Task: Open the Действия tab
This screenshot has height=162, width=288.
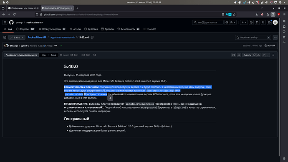Action: click(91, 29)
